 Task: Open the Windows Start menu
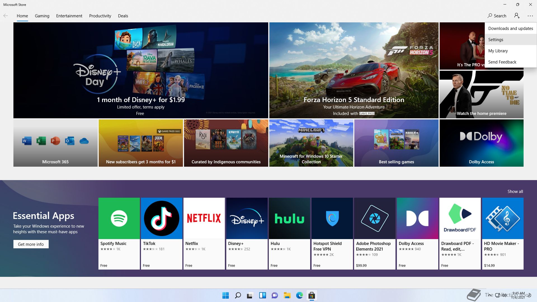225,295
